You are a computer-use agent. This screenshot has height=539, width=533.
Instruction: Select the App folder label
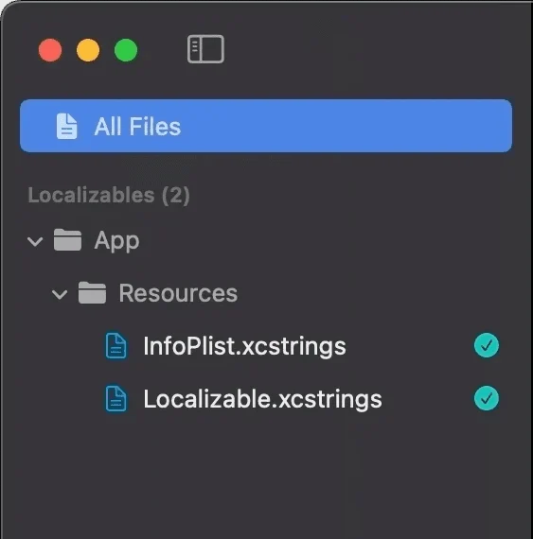(117, 240)
